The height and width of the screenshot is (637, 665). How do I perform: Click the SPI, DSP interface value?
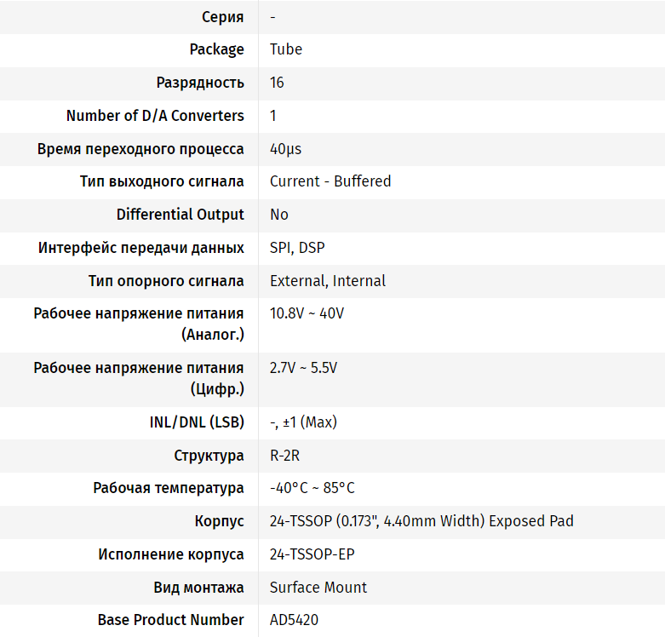(297, 248)
